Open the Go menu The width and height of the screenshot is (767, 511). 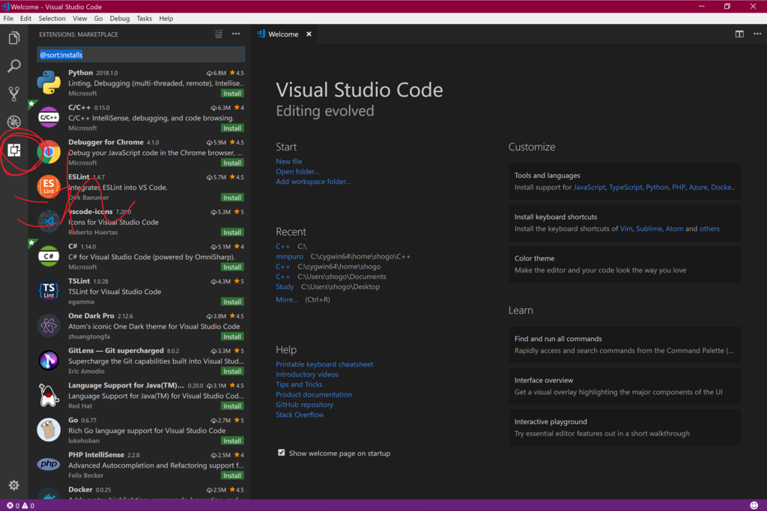[98, 19]
